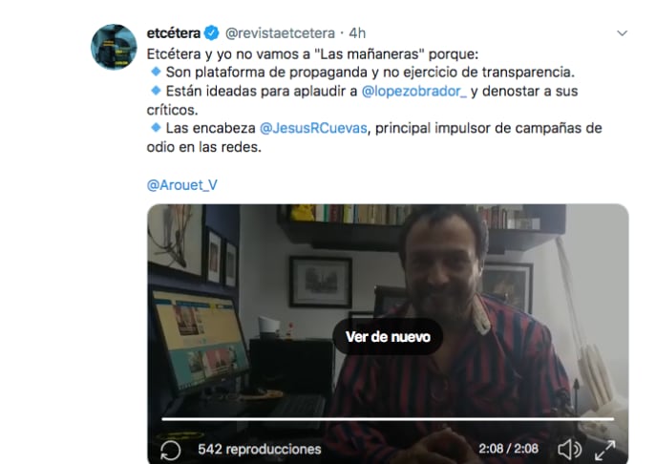
Task: Click the 542 reproducciones view count
Action: pyautogui.click(x=260, y=450)
